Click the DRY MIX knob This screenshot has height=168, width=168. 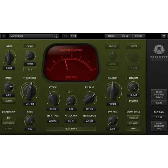coord(112,120)
